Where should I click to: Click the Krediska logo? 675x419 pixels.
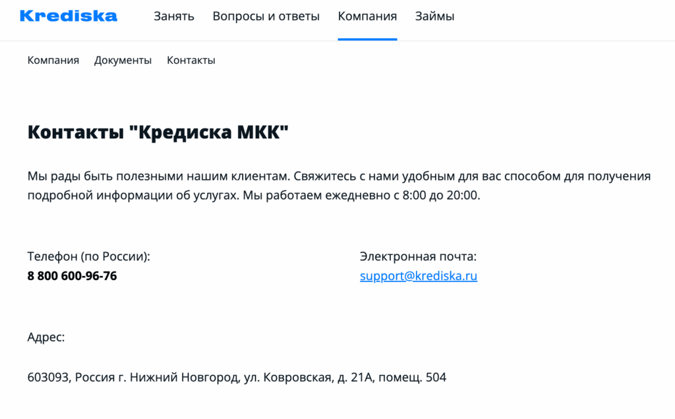click(x=69, y=16)
